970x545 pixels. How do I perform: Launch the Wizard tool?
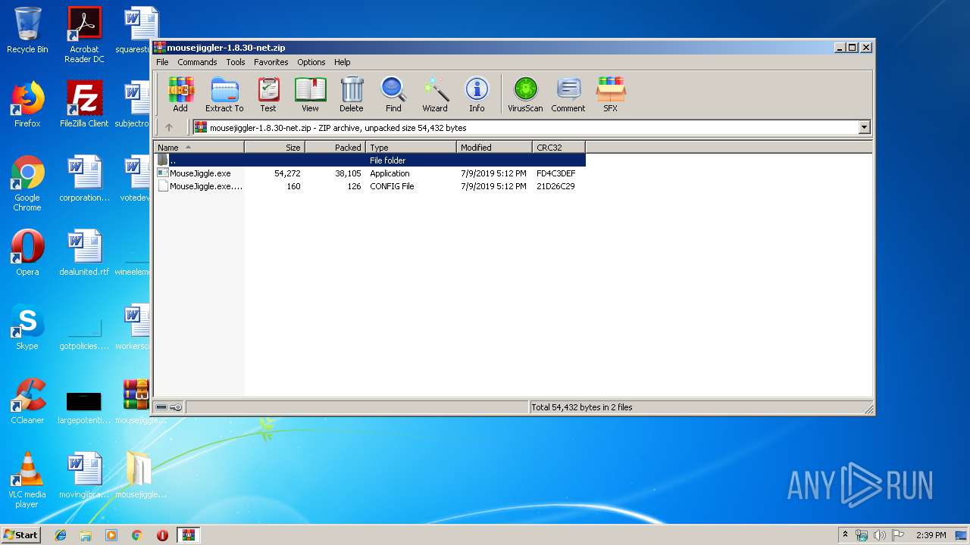click(x=435, y=95)
